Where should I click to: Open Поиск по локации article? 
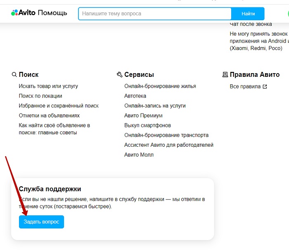(x=40, y=96)
